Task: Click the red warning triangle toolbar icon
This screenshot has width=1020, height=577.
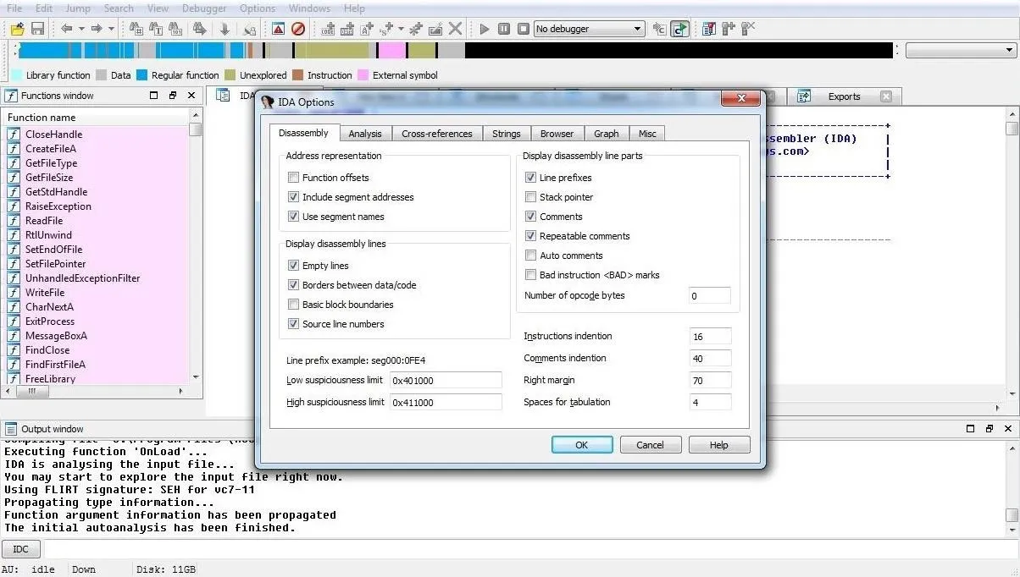Action: (278, 29)
